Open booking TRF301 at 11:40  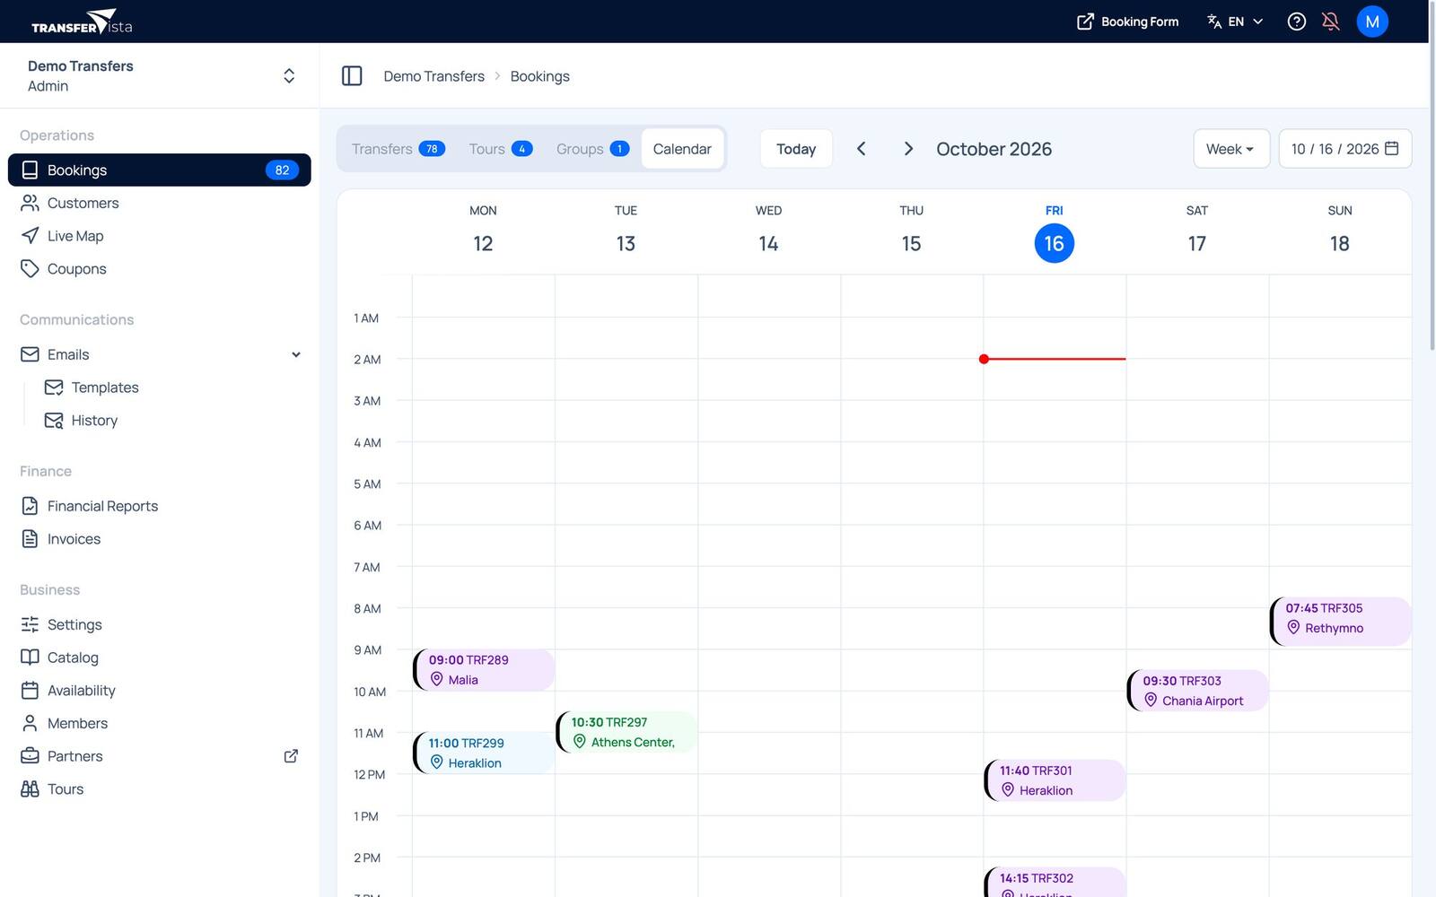pos(1055,780)
